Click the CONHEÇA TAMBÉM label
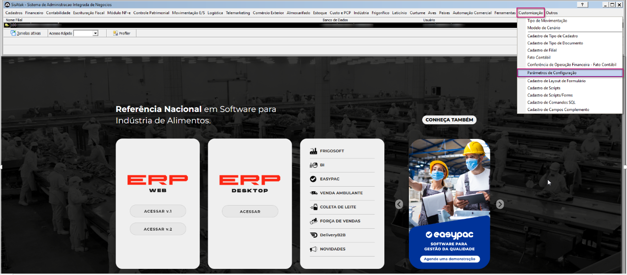Image resolution: width=627 pixels, height=275 pixels. tap(449, 120)
